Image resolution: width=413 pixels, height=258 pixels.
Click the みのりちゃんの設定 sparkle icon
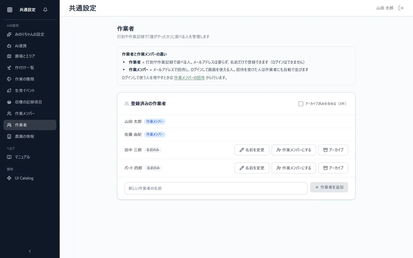click(9, 34)
